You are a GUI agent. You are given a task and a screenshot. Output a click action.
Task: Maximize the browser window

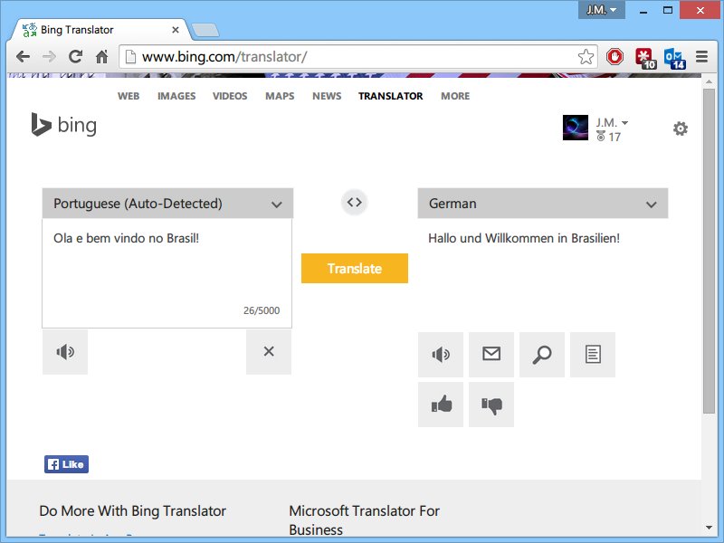668,10
